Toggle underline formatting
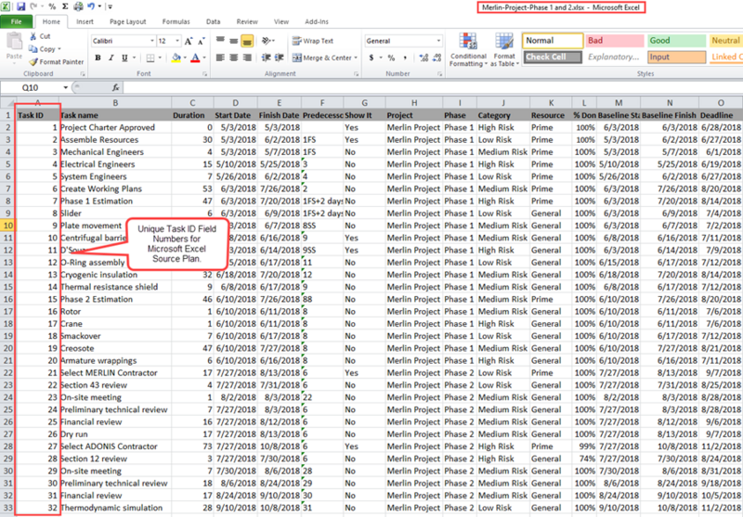 (124, 58)
